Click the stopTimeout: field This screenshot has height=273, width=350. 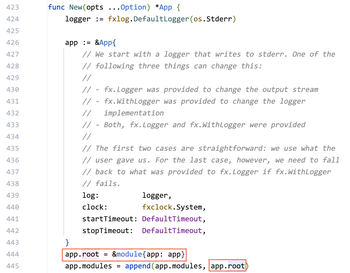(x=107, y=231)
